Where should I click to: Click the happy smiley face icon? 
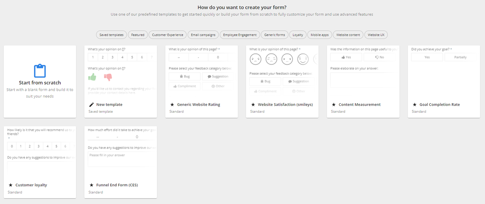click(x=303, y=60)
